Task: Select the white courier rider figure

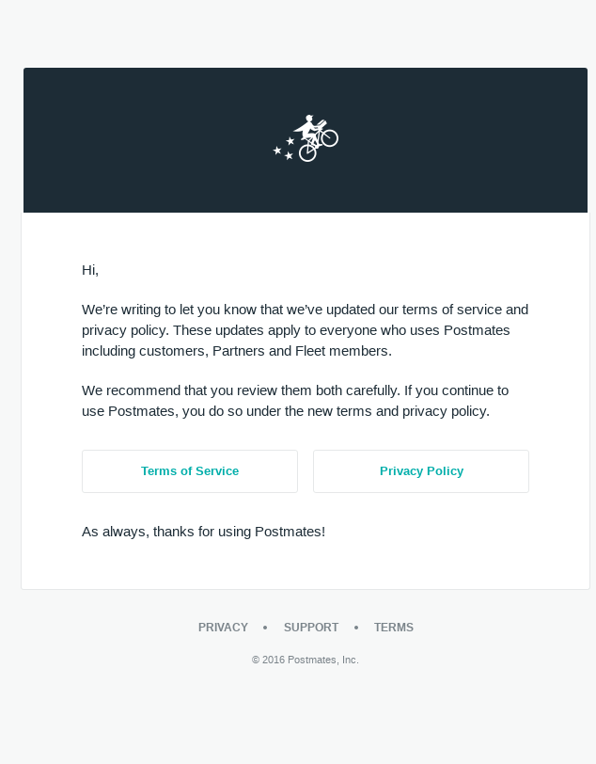Action: point(308,127)
